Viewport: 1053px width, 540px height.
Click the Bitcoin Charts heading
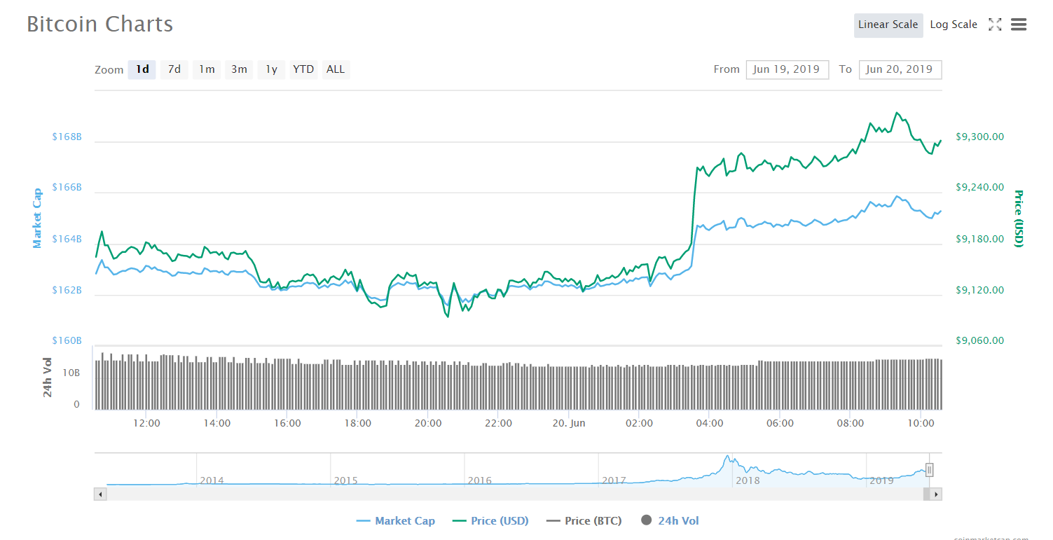coord(99,25)
